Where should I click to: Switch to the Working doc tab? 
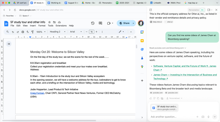coord(54,3)
